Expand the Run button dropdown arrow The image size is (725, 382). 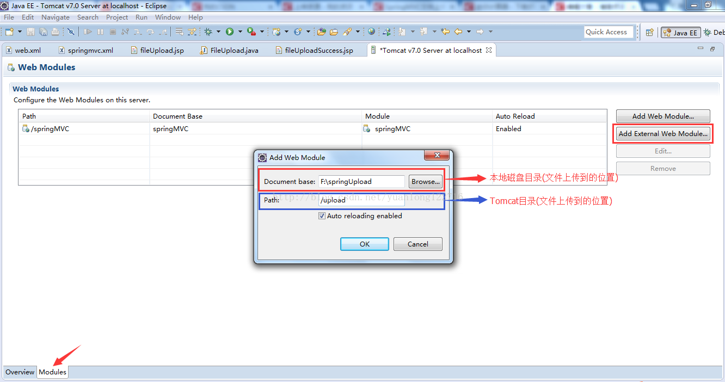[240, 32]
